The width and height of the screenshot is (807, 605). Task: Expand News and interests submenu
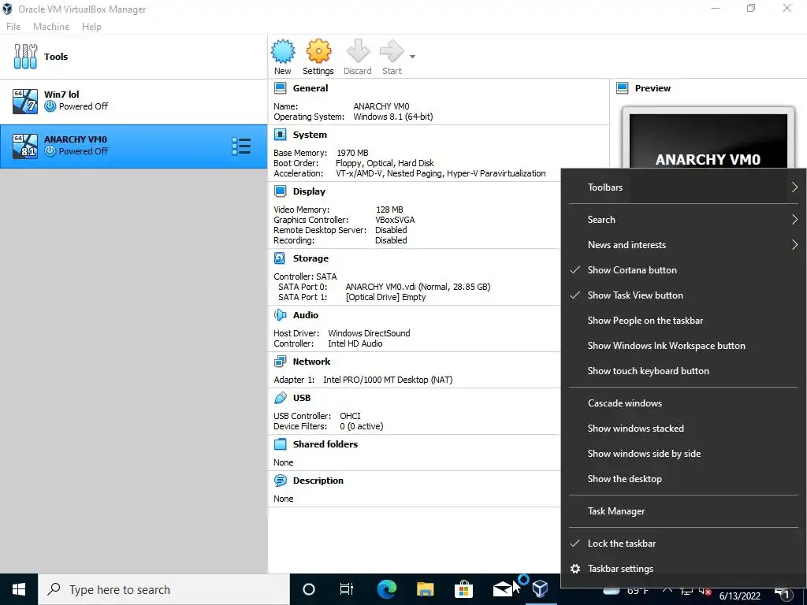coord(683,245)
